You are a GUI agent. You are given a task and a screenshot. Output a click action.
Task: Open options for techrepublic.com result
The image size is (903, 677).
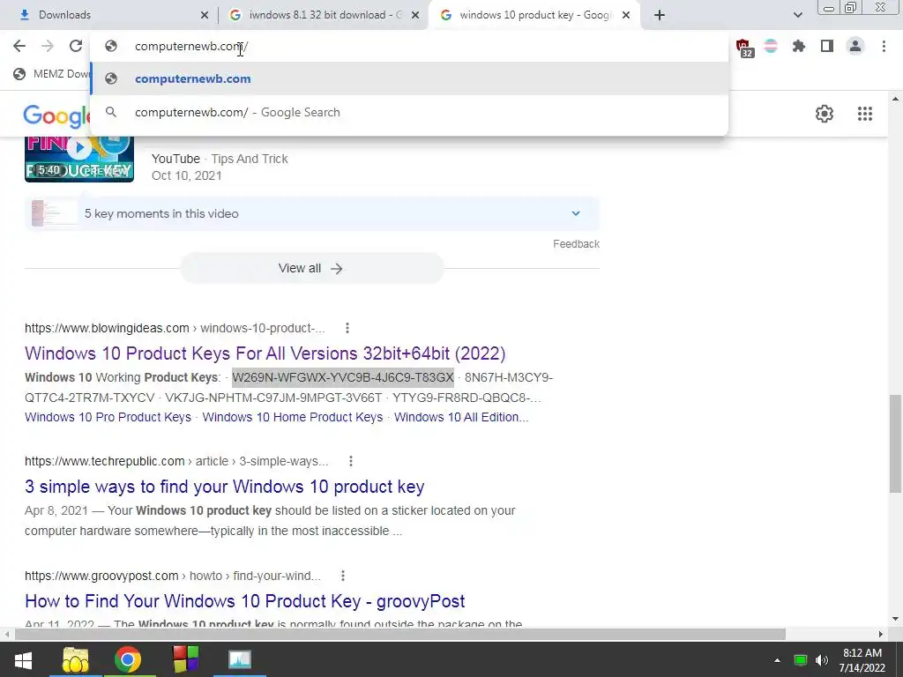point(351,461)
